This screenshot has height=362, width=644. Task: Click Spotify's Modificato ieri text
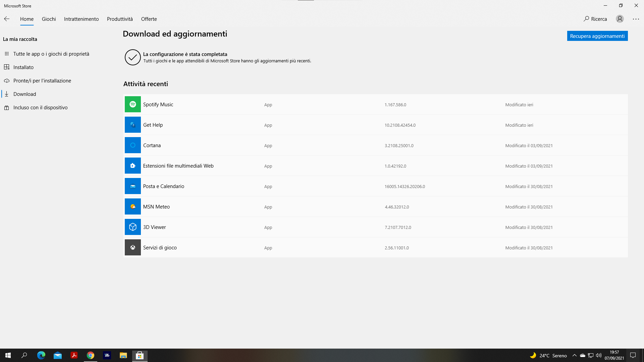coord(519,105)
